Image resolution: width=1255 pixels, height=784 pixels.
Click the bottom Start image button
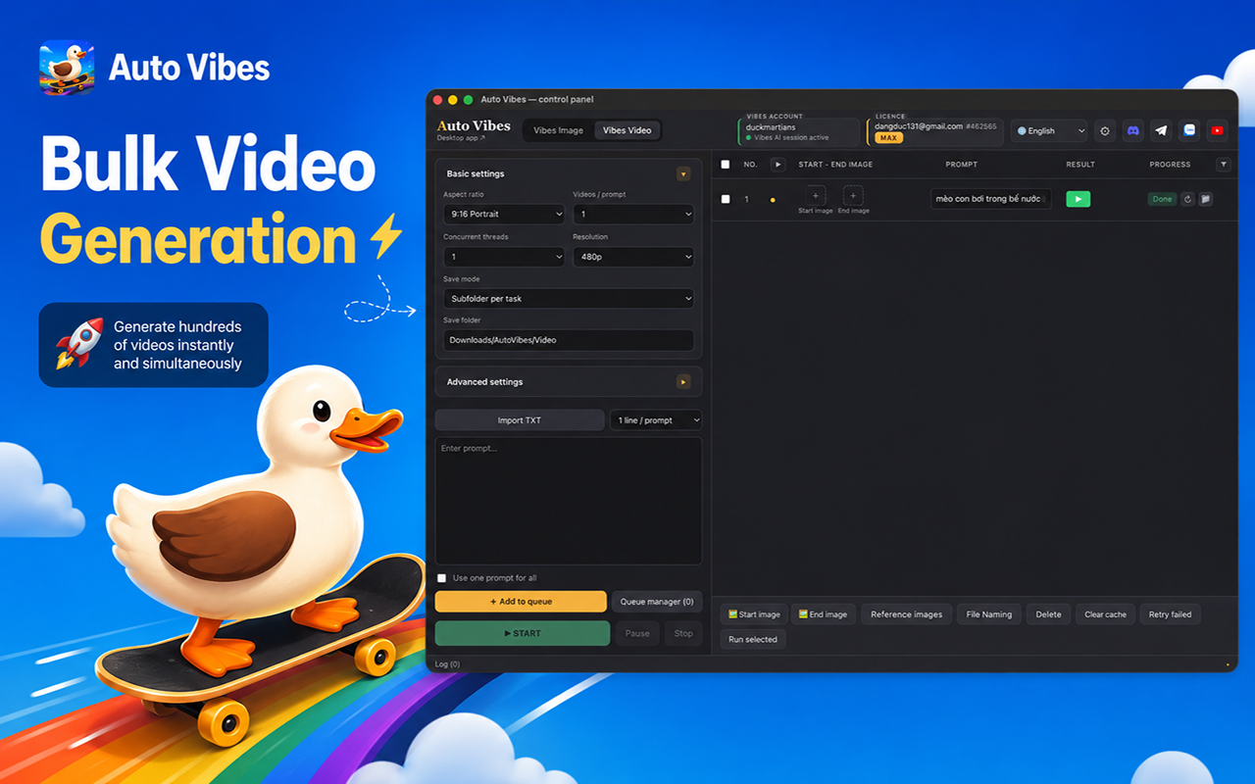point(754,614)
